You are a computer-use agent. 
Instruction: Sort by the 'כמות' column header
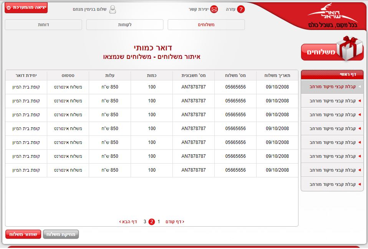coord(152,75)
